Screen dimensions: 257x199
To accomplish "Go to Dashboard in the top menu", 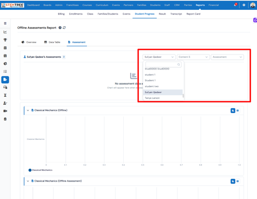I will tap(33, 5).
